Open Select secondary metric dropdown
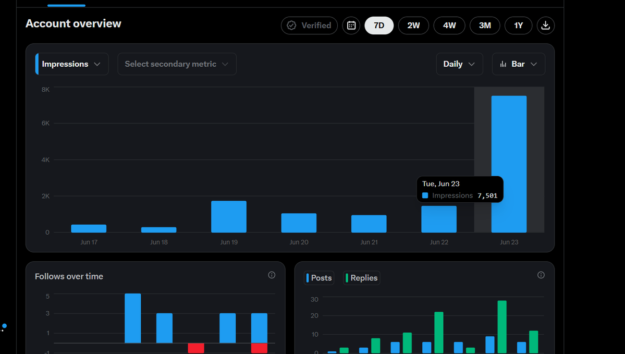 click(177, 64)
